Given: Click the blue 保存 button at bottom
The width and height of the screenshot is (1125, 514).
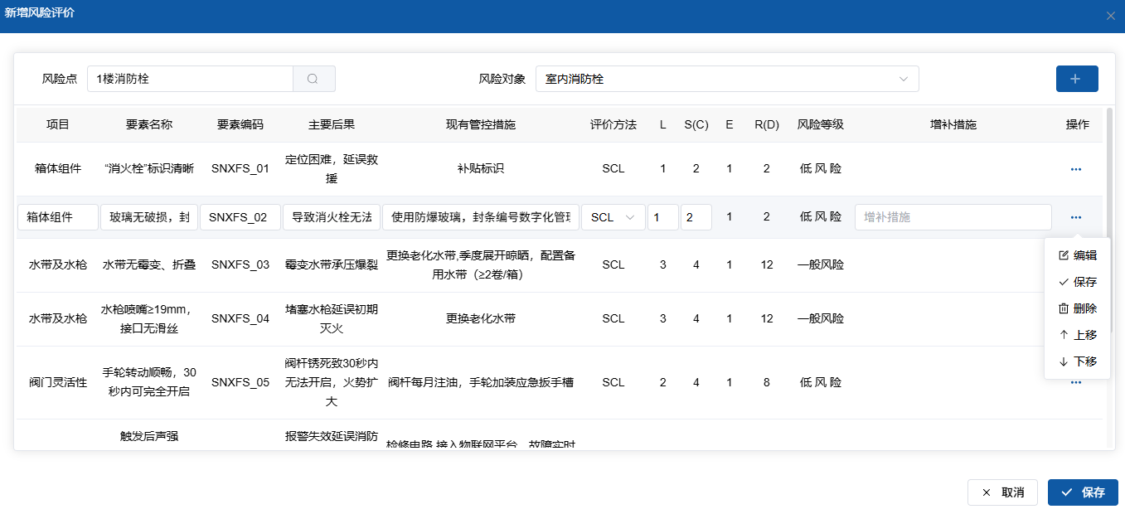Looking at the screenshot, I should 1082,492.
